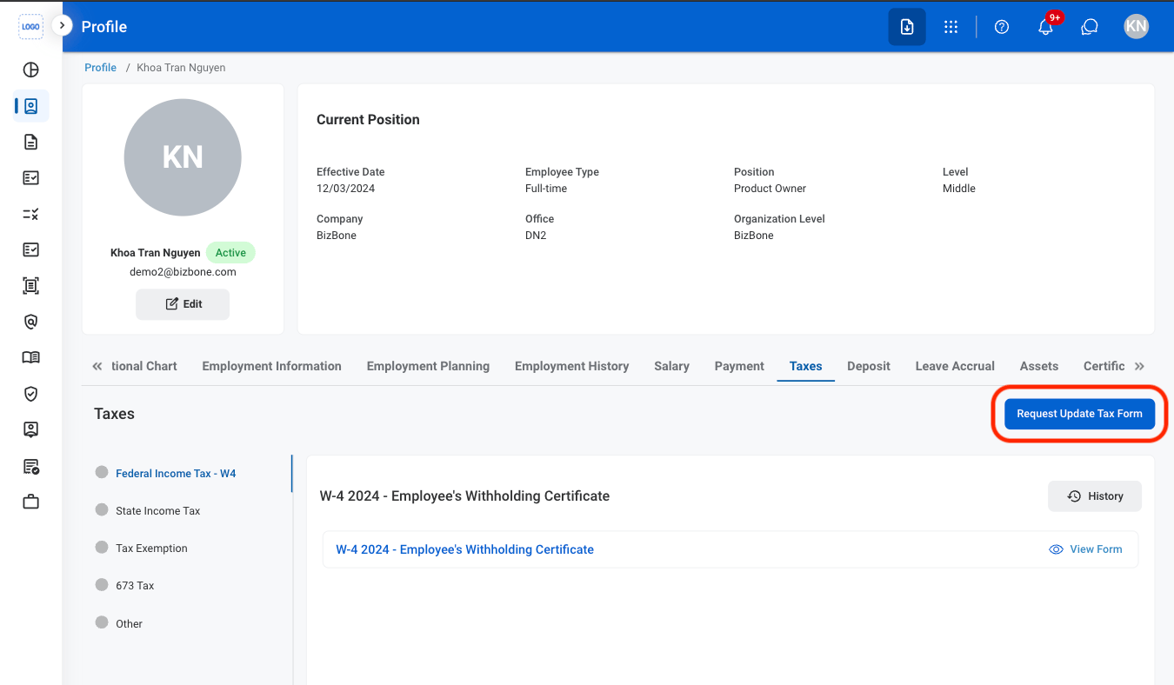Screen dimensions: 1174x685
Task: Click the document icon in sidebar
Action: (30, 143)
